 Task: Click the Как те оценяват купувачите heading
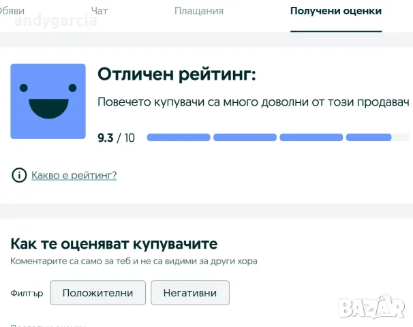[114, 244]
